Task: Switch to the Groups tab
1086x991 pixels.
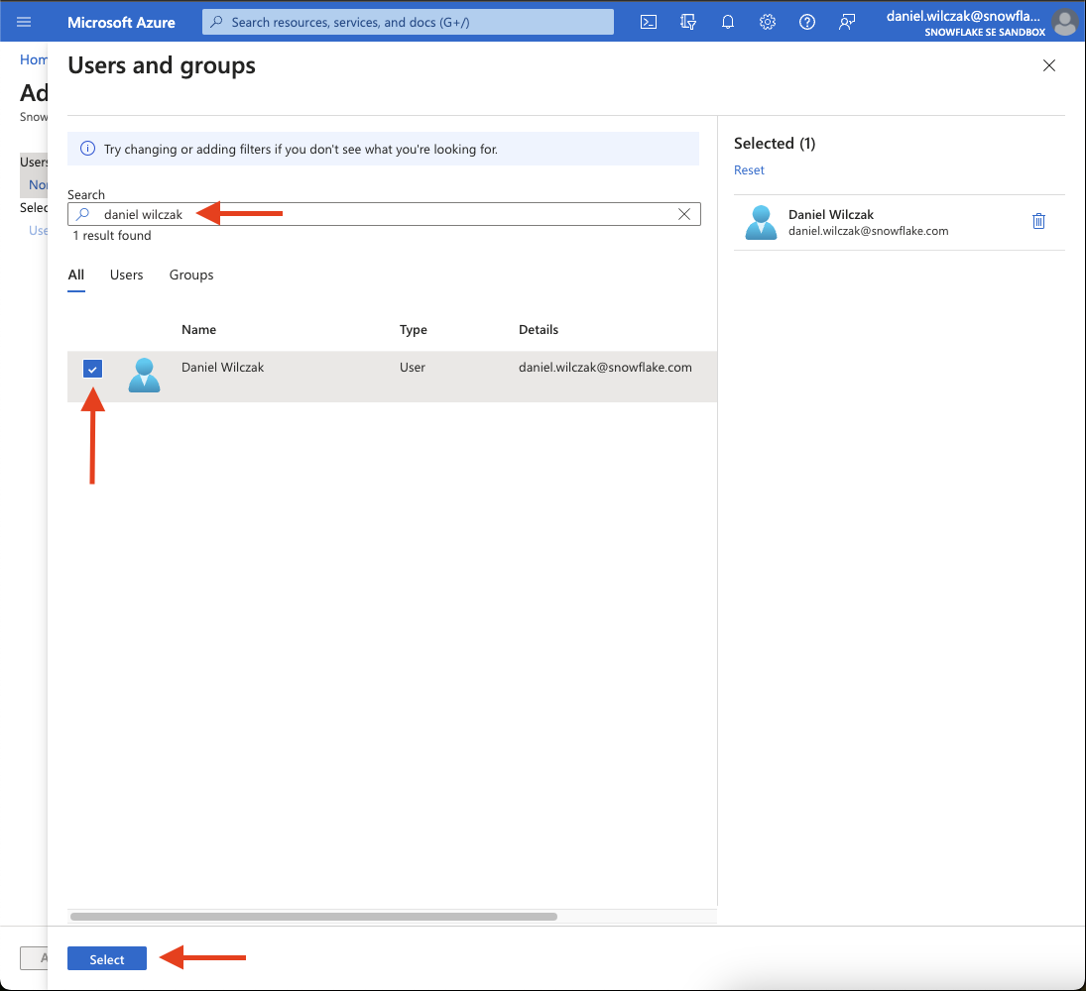Action: click(x=191, y=275)
